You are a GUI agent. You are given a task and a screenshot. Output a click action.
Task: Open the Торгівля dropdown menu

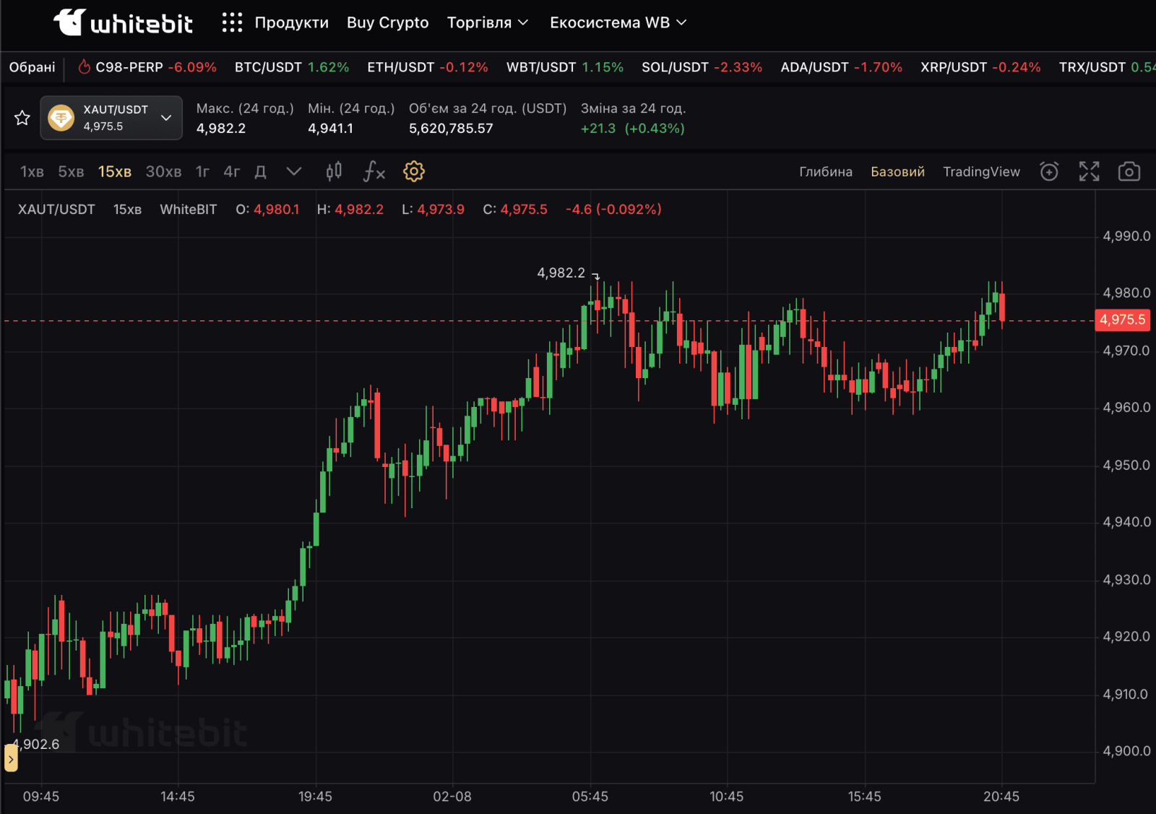488,23
